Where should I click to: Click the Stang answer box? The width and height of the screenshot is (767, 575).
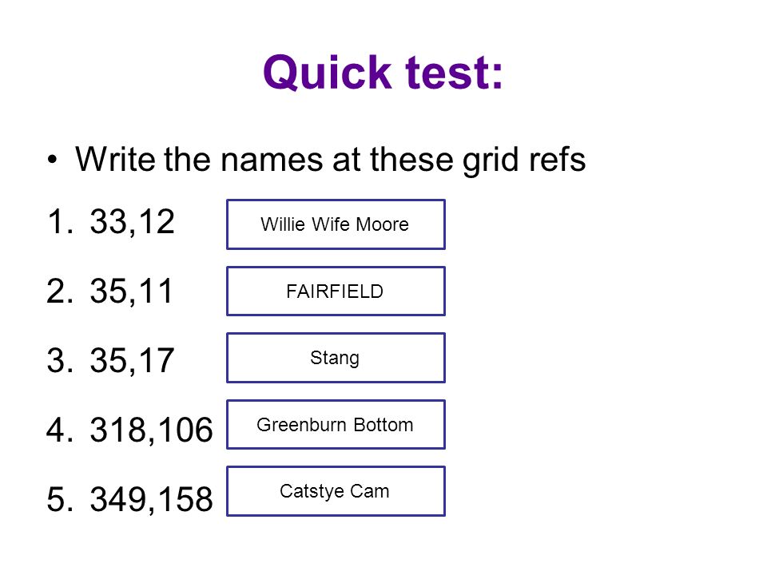[x=336, y=358]
